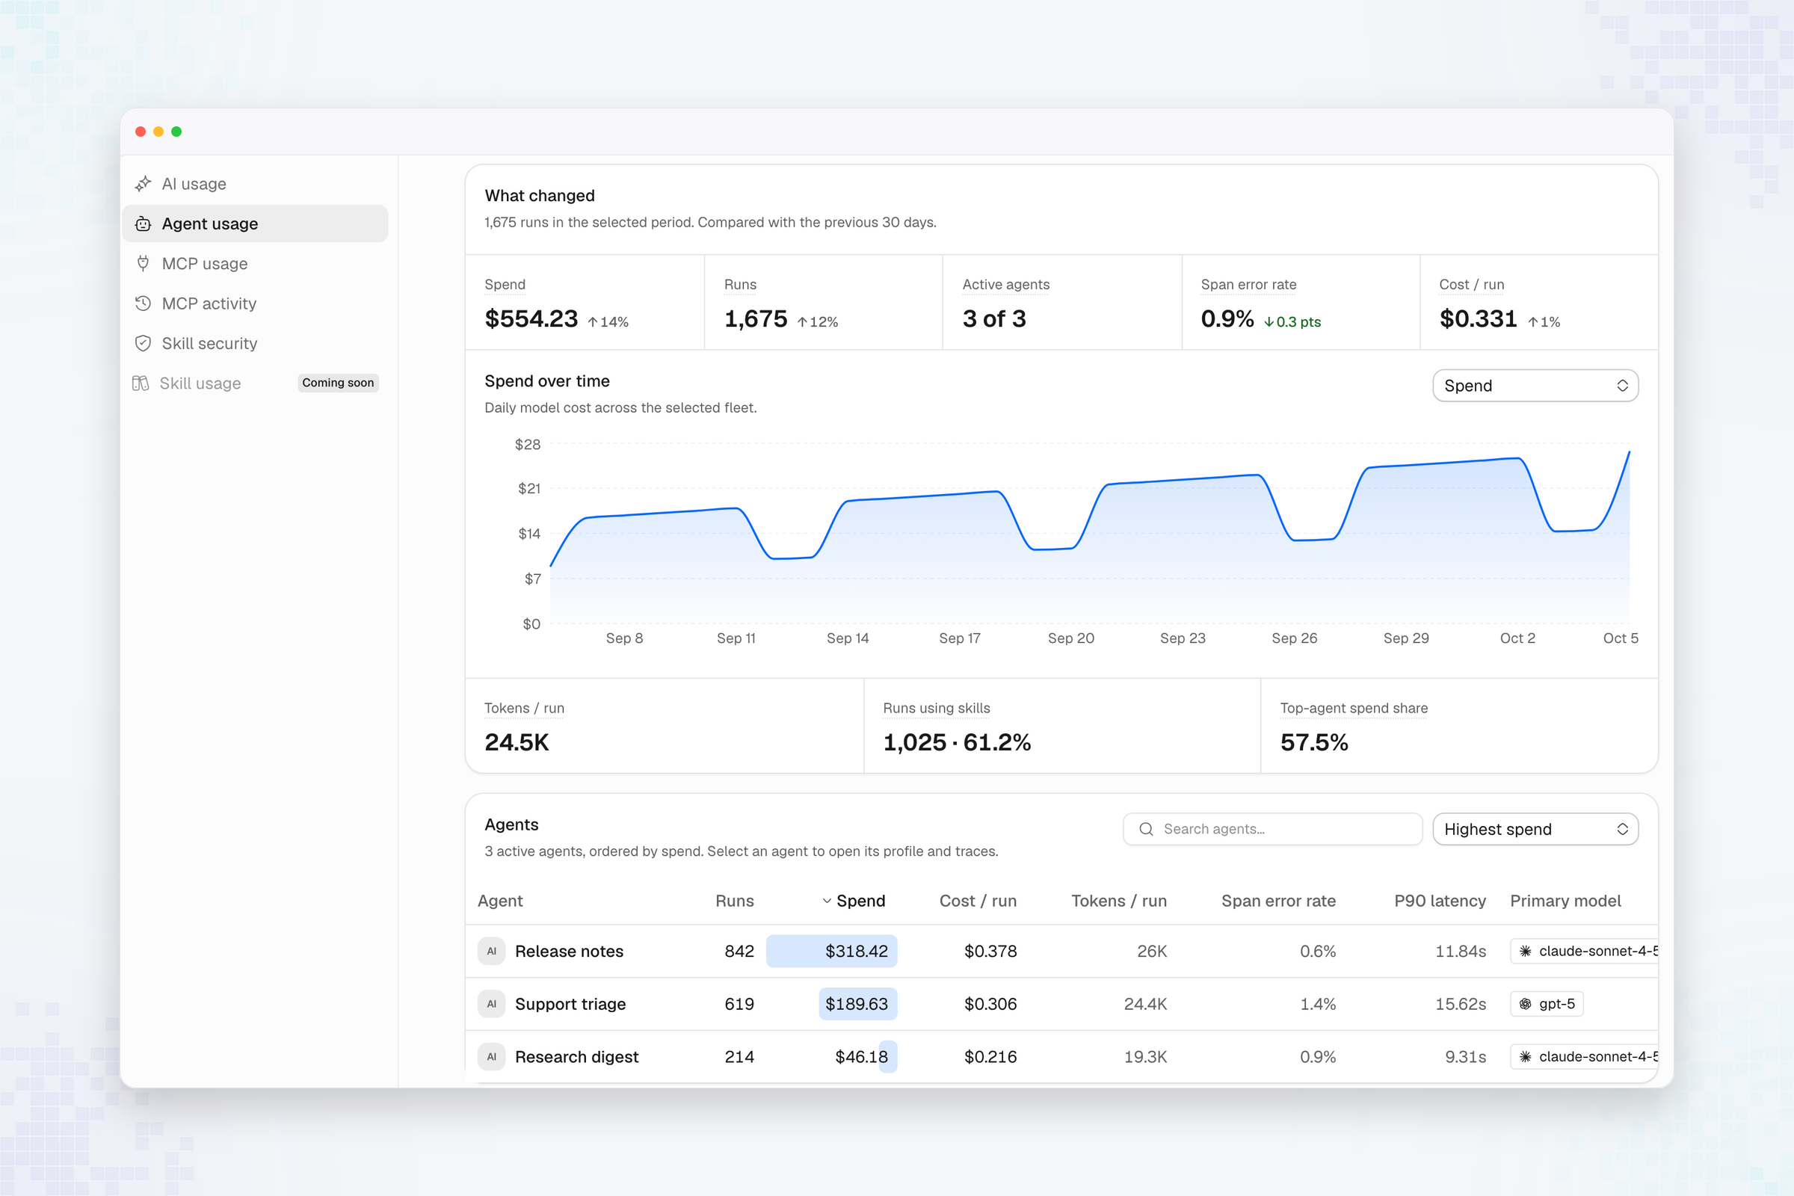
Task: Click the Agent column header
Action: coord(500,901)
